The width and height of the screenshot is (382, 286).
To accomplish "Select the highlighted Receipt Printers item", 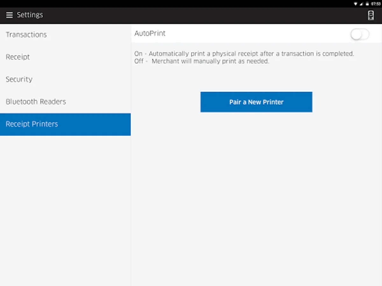I will (x=32, y=124).
